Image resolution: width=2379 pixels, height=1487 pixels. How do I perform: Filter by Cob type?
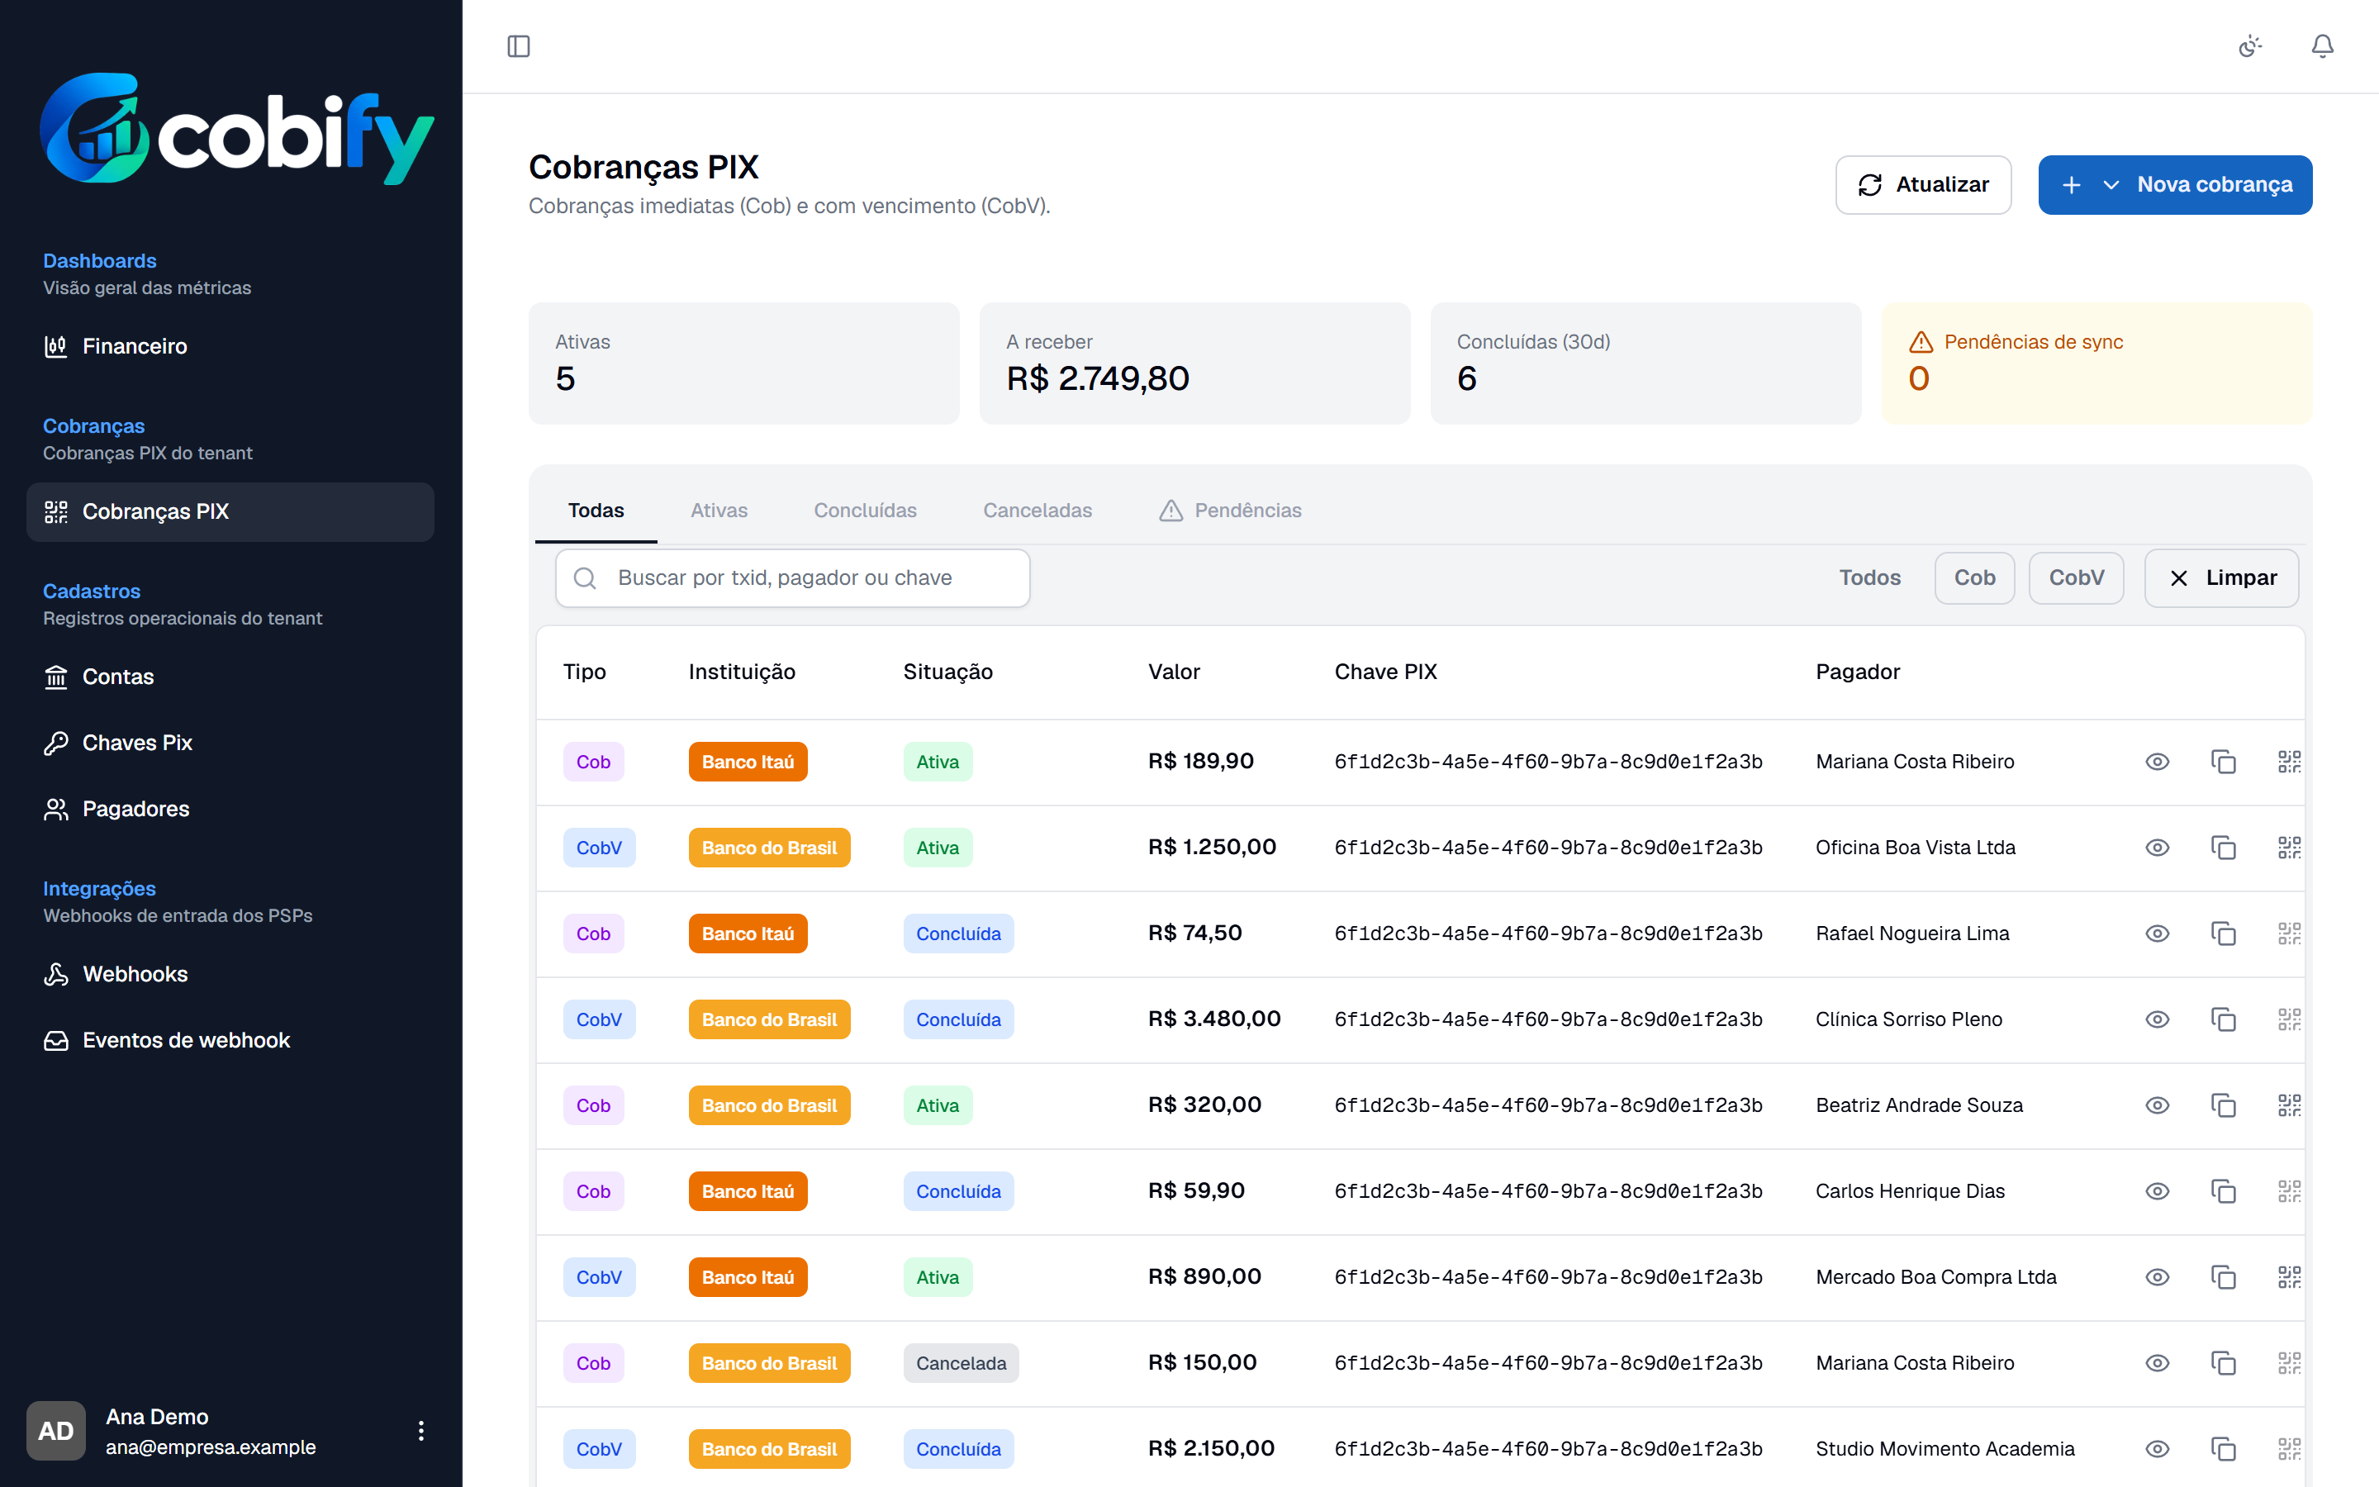[x=1974, y=578]
